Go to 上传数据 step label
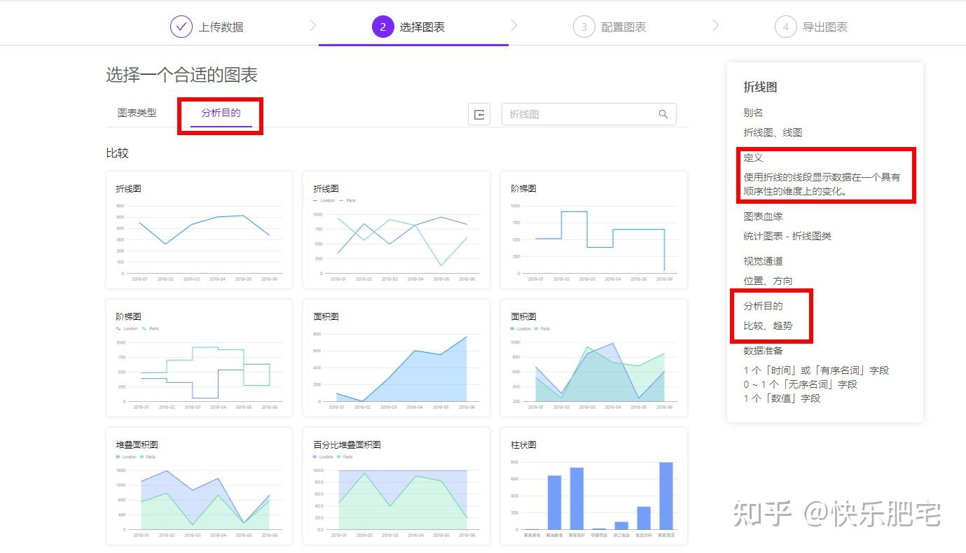The width and height of the screenshot is (966, 553). [221, 27]
